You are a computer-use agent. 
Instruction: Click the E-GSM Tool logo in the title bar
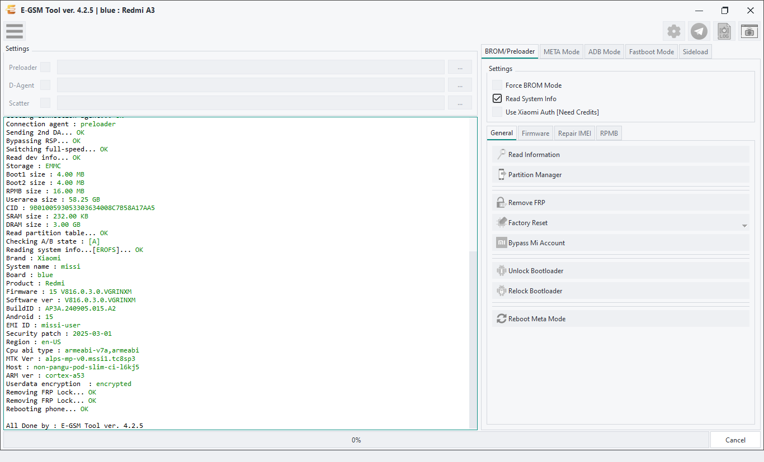(11, 10)
